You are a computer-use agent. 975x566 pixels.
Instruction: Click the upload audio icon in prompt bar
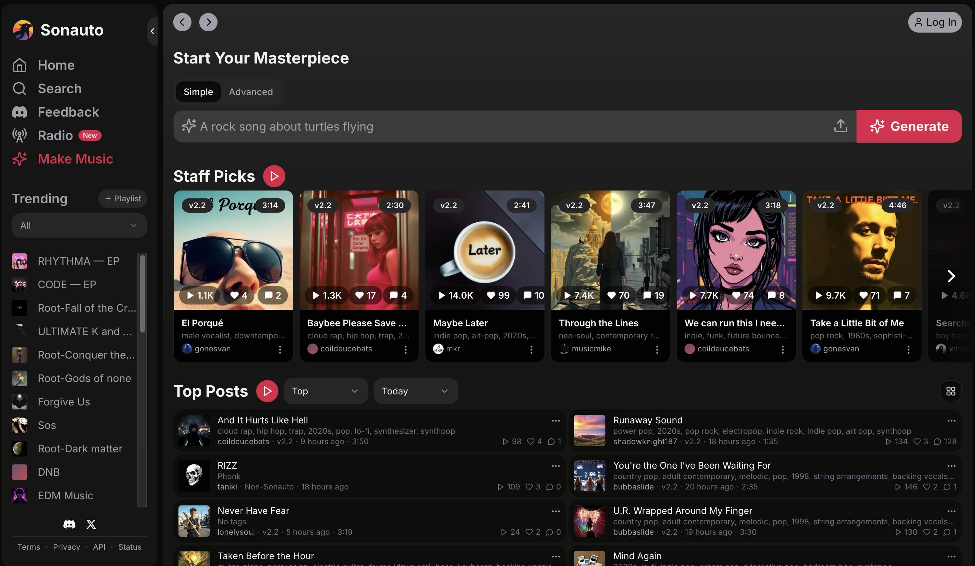pyautogui.click(x=841, y=126)
